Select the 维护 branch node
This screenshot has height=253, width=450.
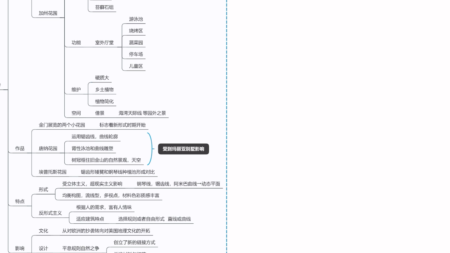(x=76, y=89)
